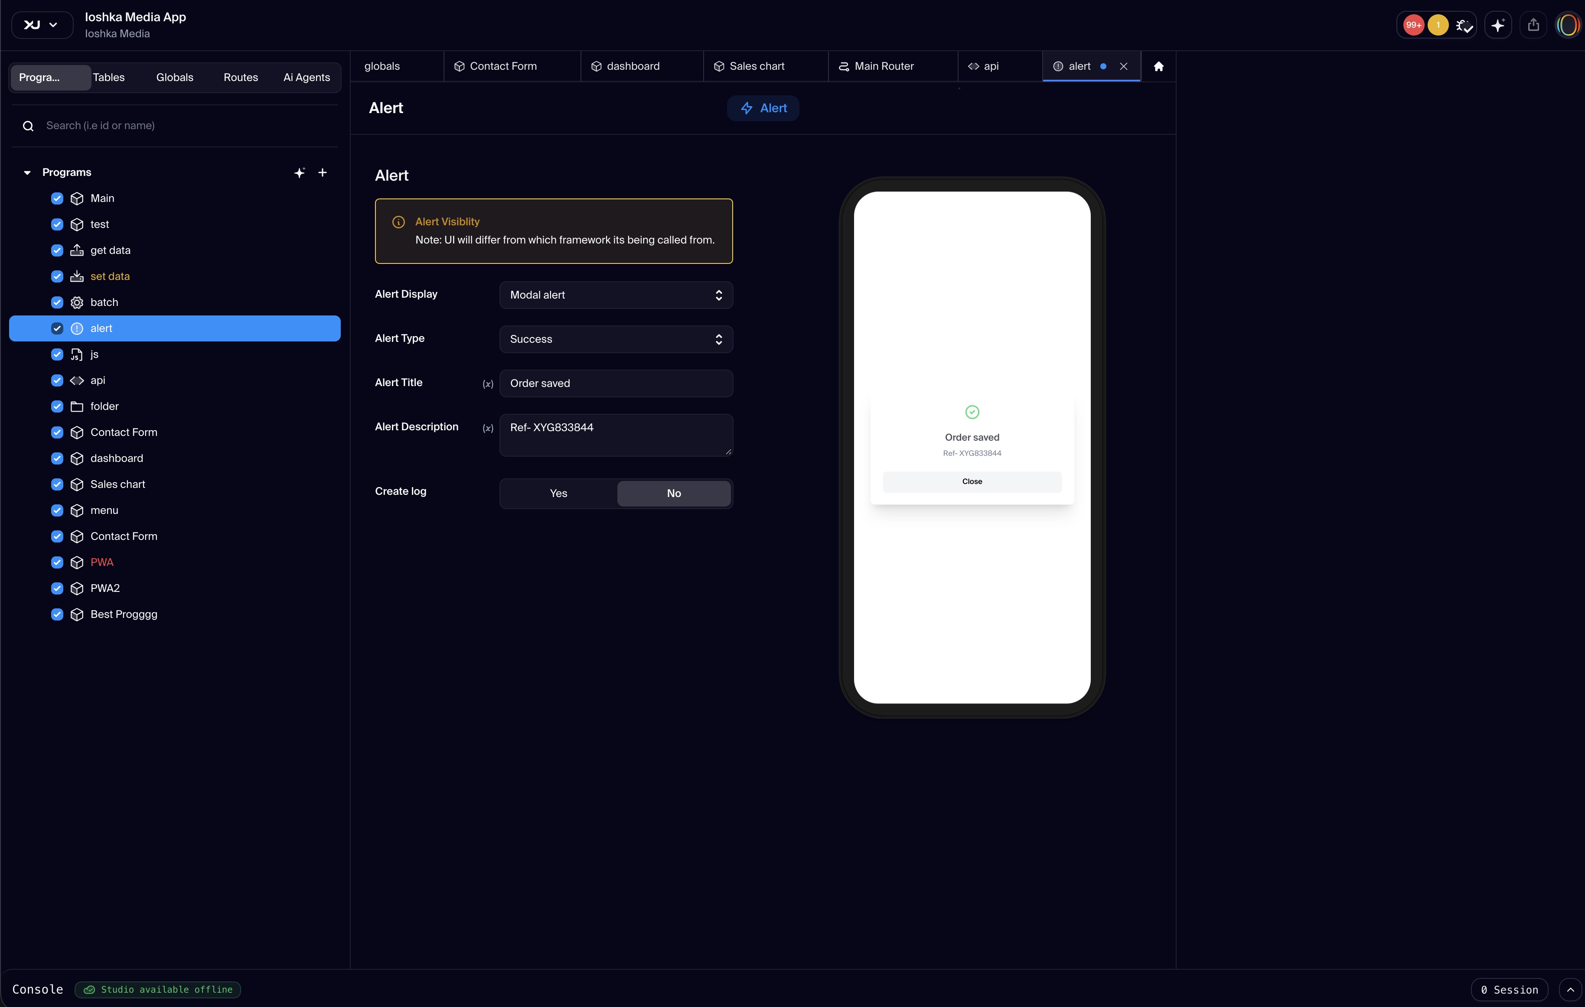1585x1007 pixels.
Task: Set Create log to Yes
Action: [x=558, y=493]
